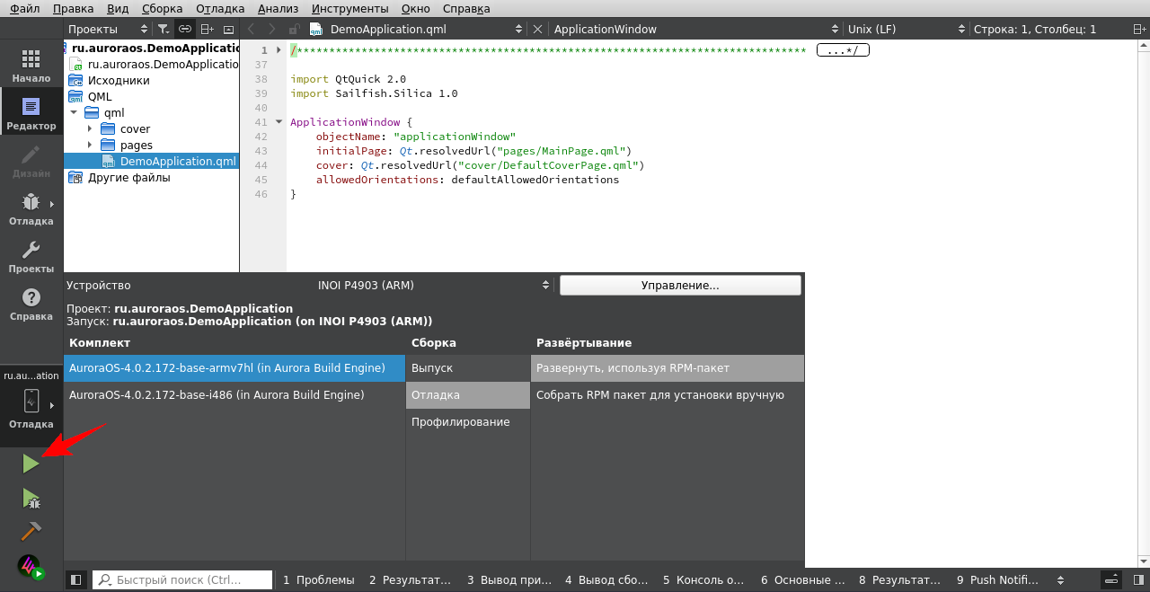
Task: Select AuroraOS i486 kit
Action: tap(217, 395)
